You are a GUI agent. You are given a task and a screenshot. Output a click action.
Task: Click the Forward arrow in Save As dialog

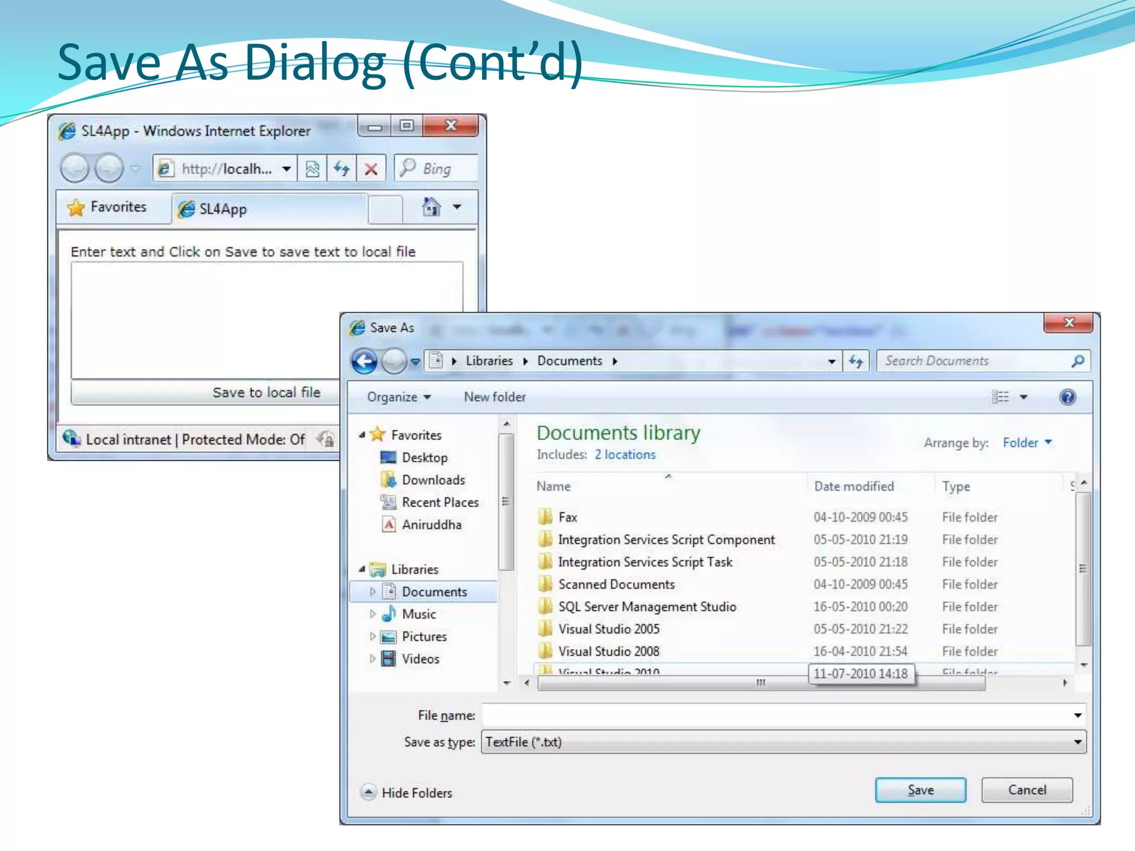[394, 362]
